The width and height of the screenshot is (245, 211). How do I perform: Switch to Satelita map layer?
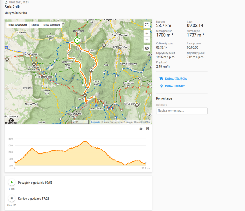coord(35,25)
